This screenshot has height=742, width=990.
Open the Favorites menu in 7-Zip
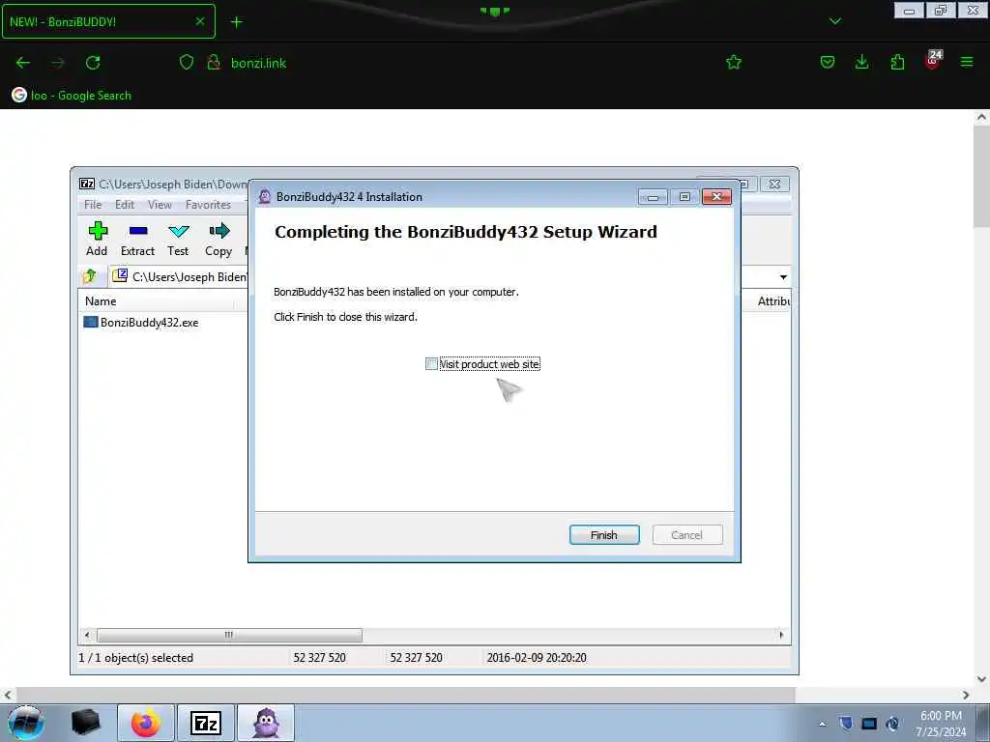[209, 205]
